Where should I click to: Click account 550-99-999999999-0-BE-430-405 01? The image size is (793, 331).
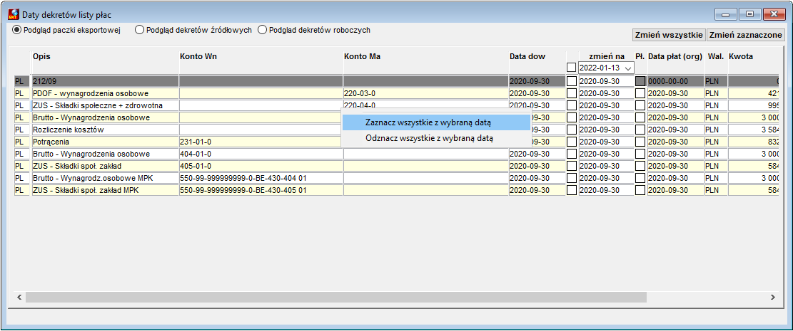(x=261, y=190)
